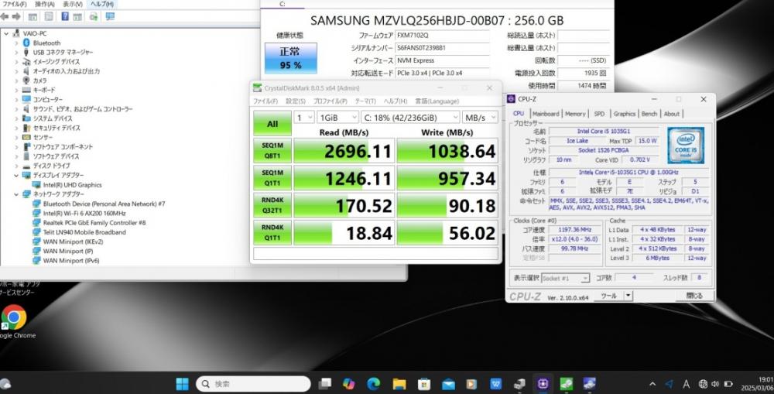Click the 正常 95% health status button

pyautogui.click(x=291, y=58)
